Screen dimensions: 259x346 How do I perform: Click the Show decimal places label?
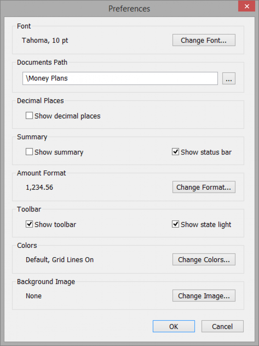(x=67, y=116)
